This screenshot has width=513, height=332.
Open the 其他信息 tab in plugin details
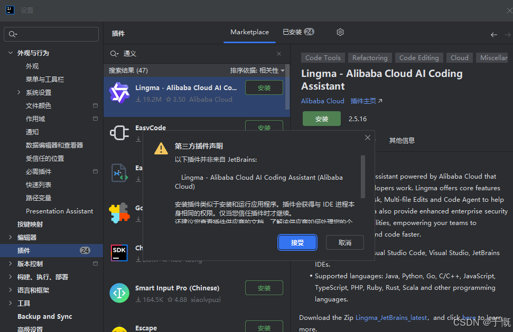[402, 141]
